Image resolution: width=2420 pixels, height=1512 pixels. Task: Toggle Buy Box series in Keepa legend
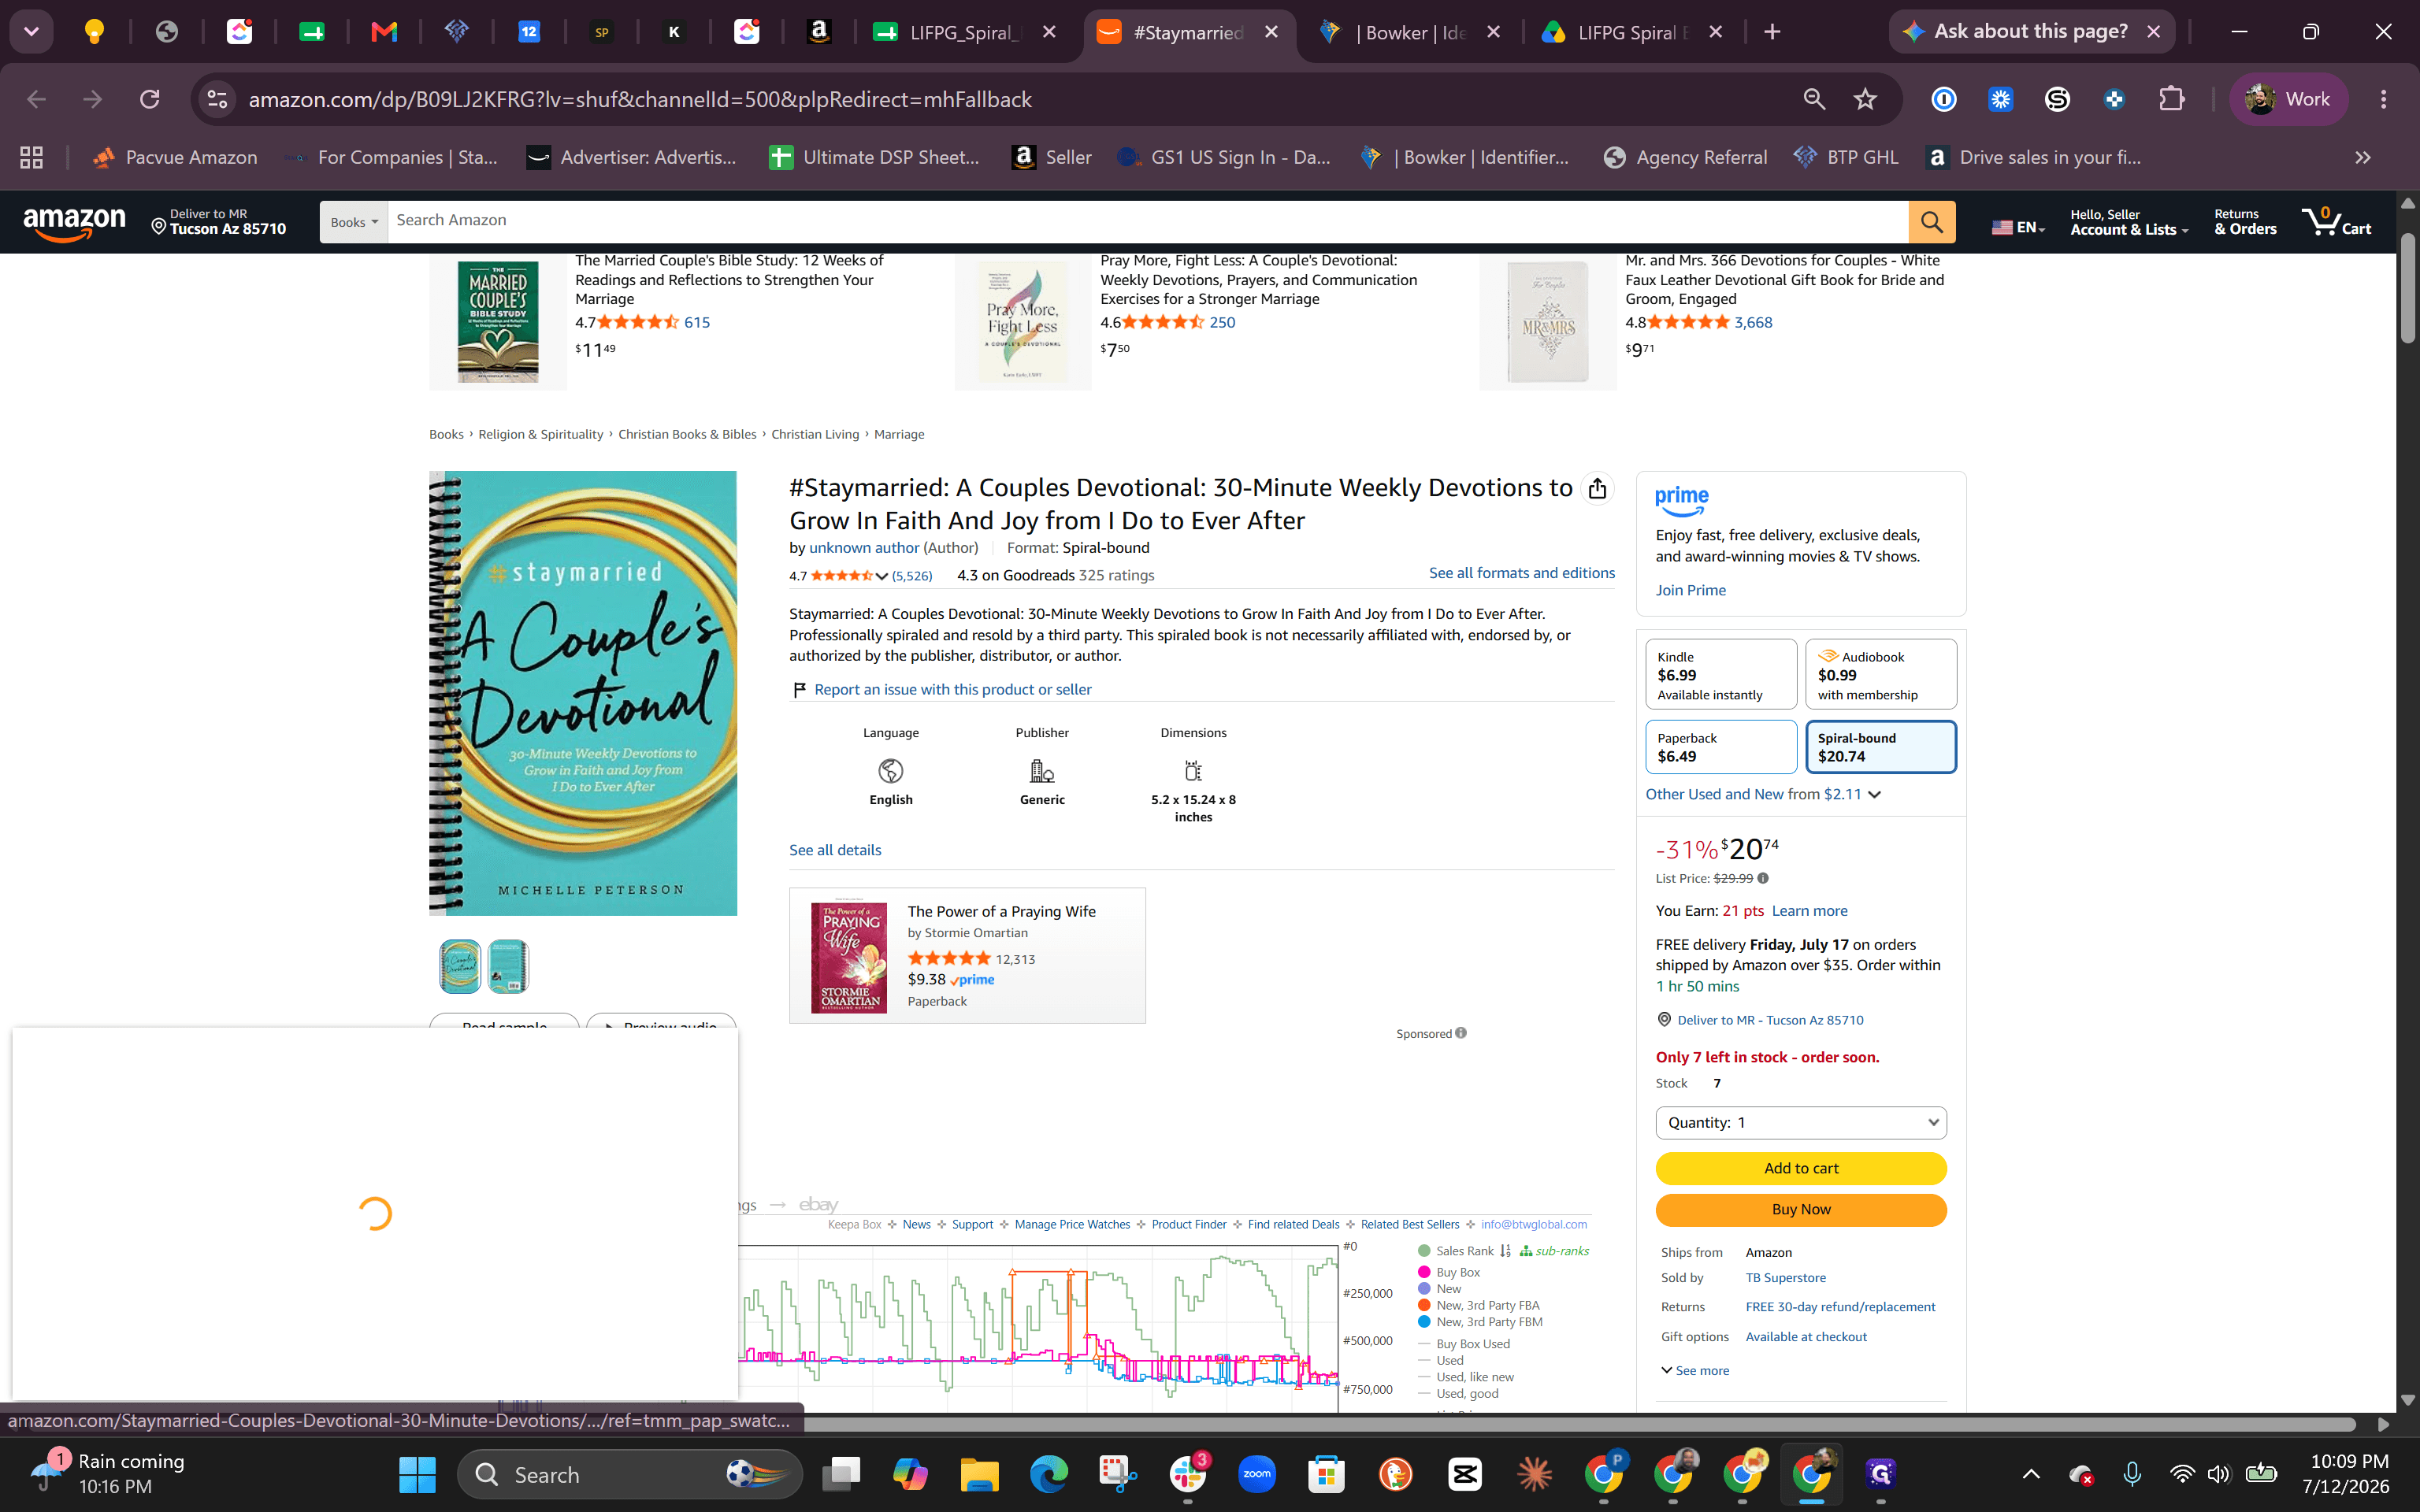click(1449, 1272)
